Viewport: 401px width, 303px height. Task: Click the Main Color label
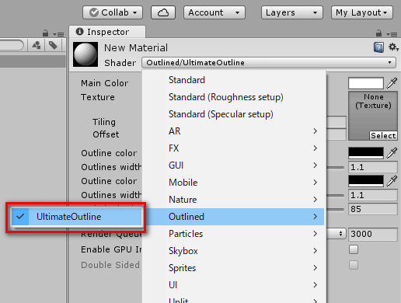[105, 83]
